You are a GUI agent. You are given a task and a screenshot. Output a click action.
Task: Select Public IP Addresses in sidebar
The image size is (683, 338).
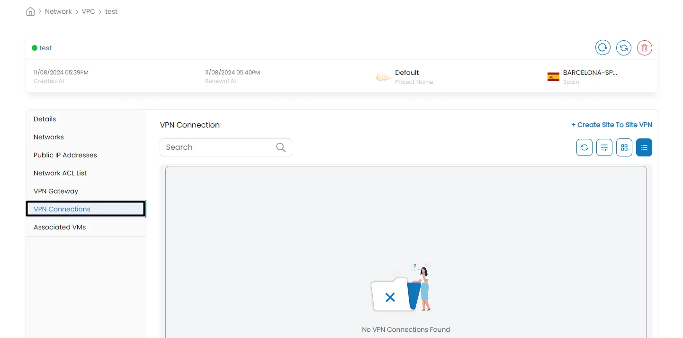[x=65, y=155]
